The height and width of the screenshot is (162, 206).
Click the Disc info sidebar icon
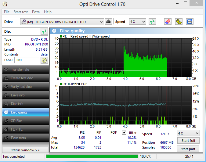coord(6,104)
